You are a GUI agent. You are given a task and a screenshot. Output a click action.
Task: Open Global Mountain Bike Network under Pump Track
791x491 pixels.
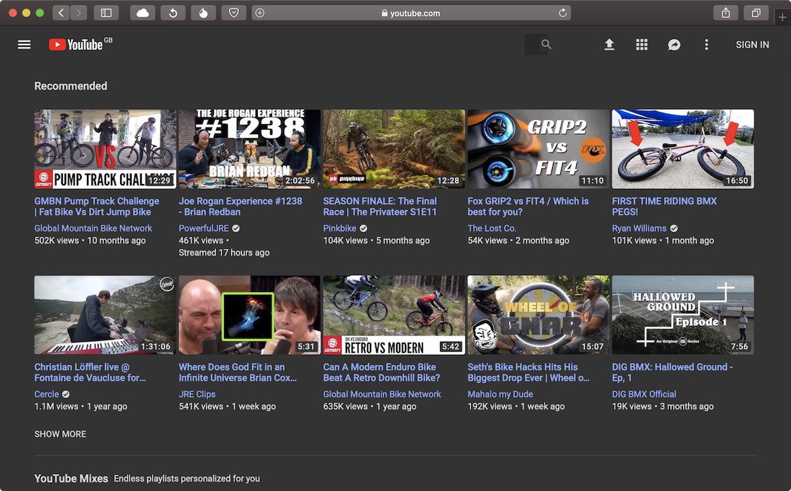coord(93,229)
